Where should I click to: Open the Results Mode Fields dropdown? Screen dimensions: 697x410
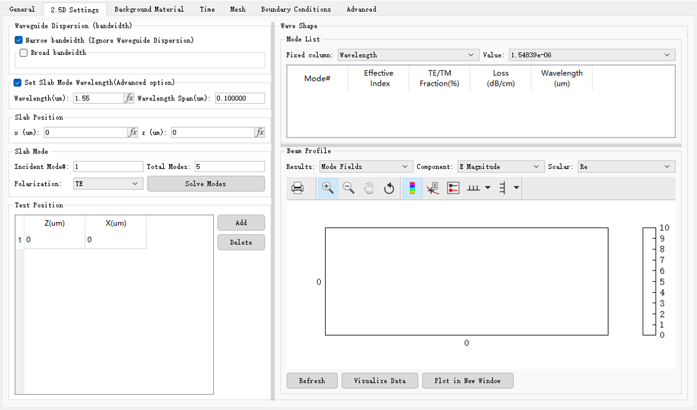pos(366,167)
